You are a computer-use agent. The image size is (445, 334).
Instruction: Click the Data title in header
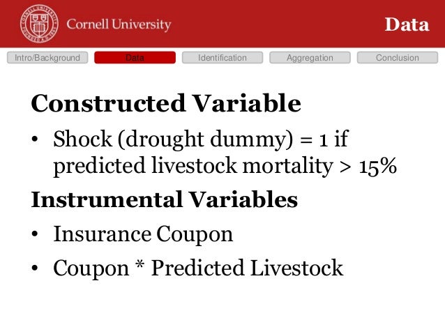[407, 24]
